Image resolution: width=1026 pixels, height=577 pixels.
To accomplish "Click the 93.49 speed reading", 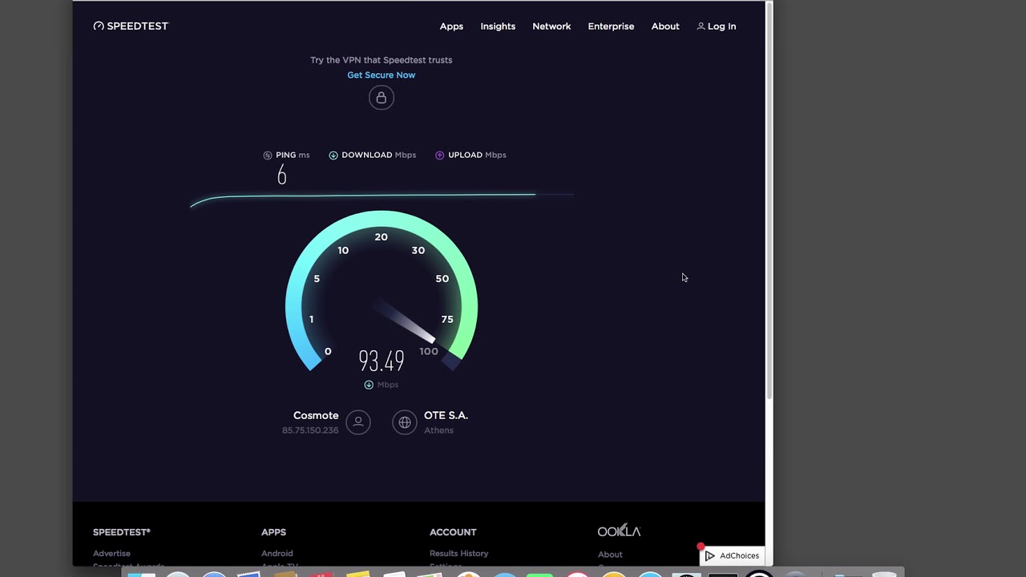I will tap(382, 361).
